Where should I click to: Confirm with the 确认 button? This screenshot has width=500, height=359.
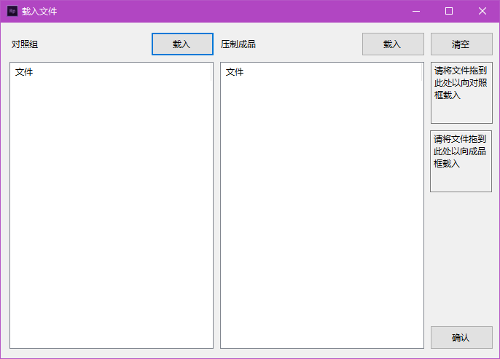(461, 338)
